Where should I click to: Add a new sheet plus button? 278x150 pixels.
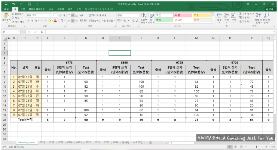(150, 143)
